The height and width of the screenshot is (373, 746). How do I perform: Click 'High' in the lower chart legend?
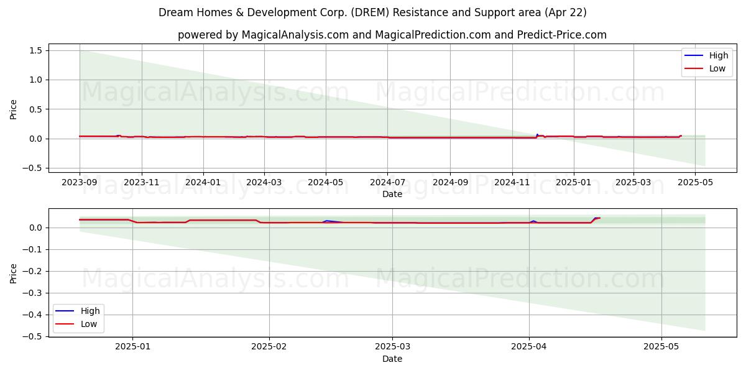pos(90,311)
